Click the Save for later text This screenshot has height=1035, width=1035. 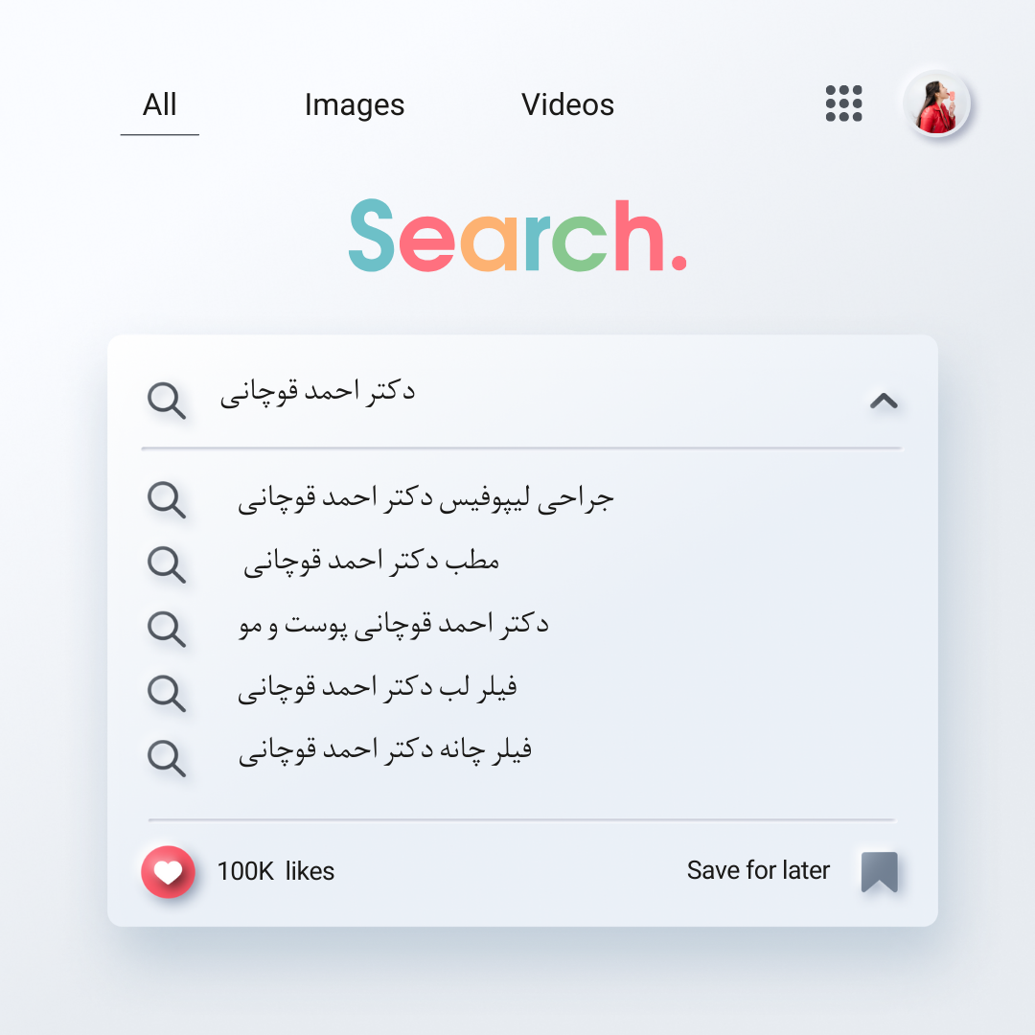click(x=758, y=870)
